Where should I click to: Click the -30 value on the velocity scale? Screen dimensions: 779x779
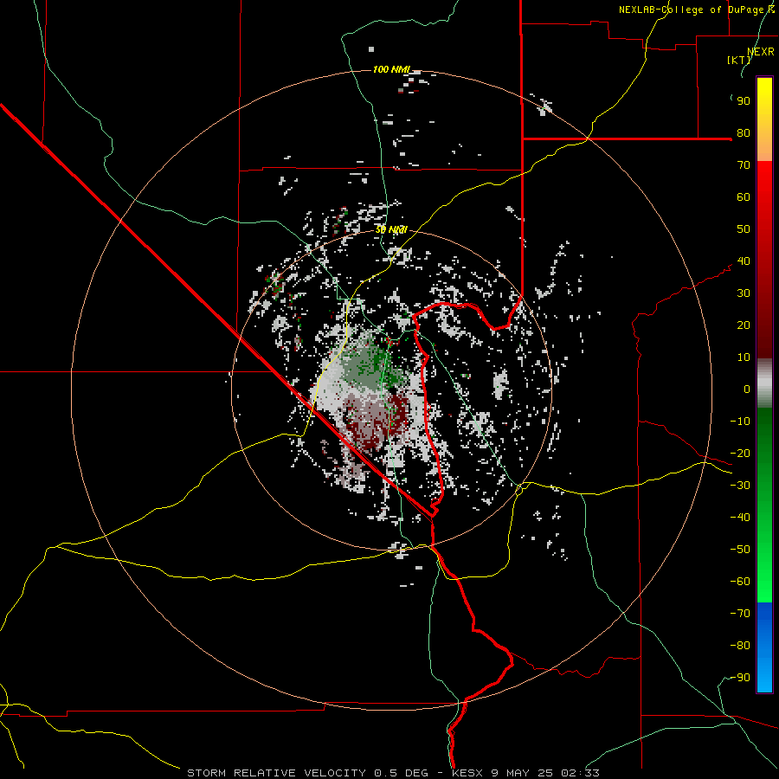(740, 486)
